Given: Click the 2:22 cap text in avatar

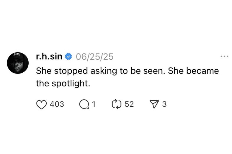Looking at the screenshot, I should (x=17, y=55).
